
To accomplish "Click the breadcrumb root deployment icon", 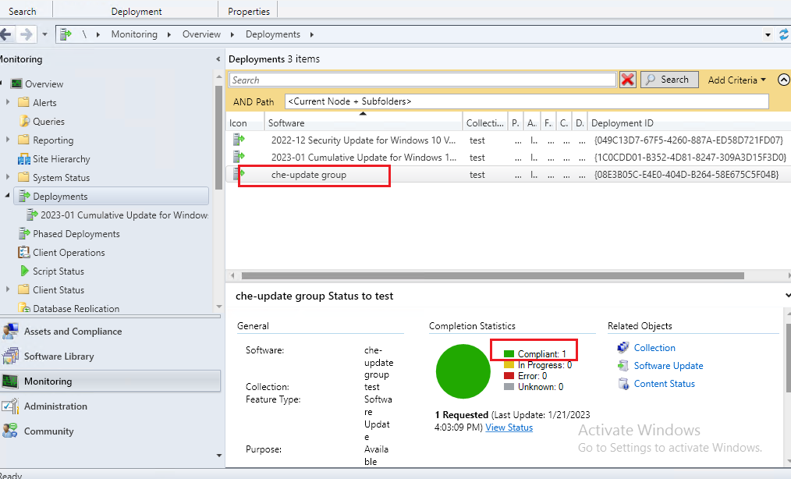I will tap(66, 34).
